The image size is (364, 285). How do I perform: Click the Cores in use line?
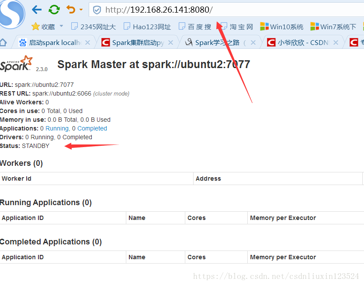click(41, 111)
